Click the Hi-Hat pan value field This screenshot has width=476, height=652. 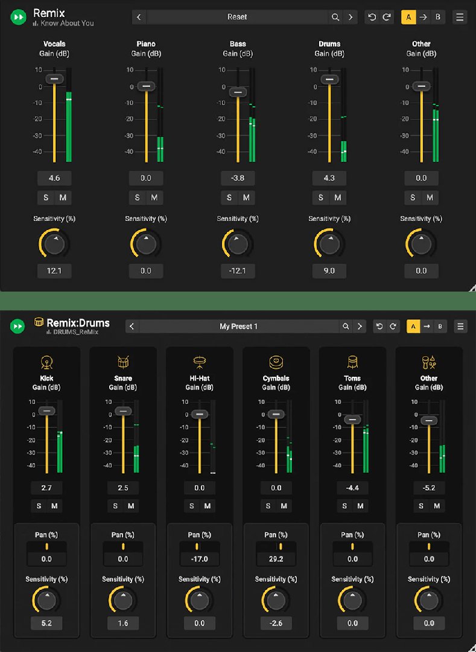click(x=200, y=559)
